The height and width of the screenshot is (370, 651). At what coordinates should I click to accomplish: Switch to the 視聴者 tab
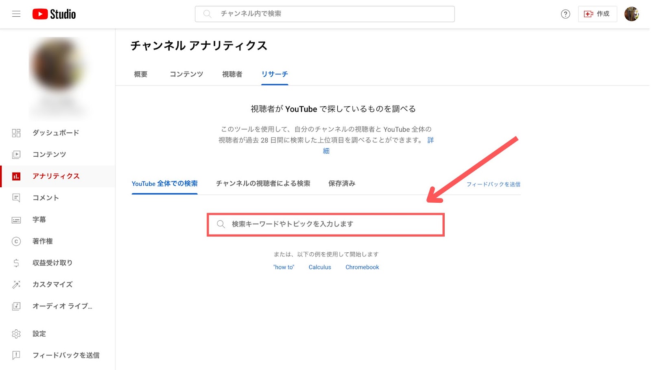click(232, 74)
